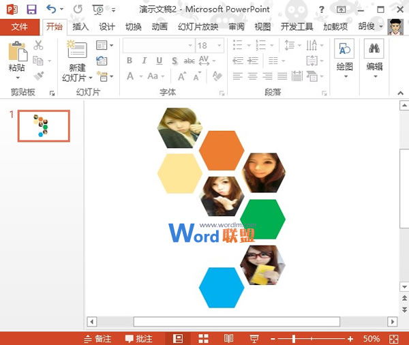409x345 pixels.
Task: Align text right
Action: [x=267, y=76]
